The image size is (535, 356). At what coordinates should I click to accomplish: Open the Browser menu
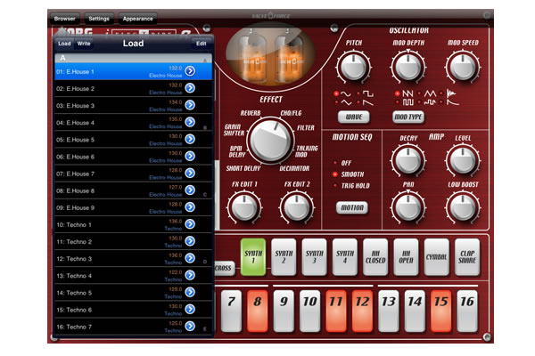coord(64,19)
